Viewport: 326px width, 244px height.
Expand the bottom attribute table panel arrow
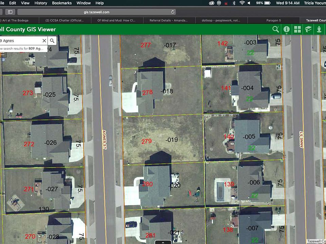(x=163, y=242)
